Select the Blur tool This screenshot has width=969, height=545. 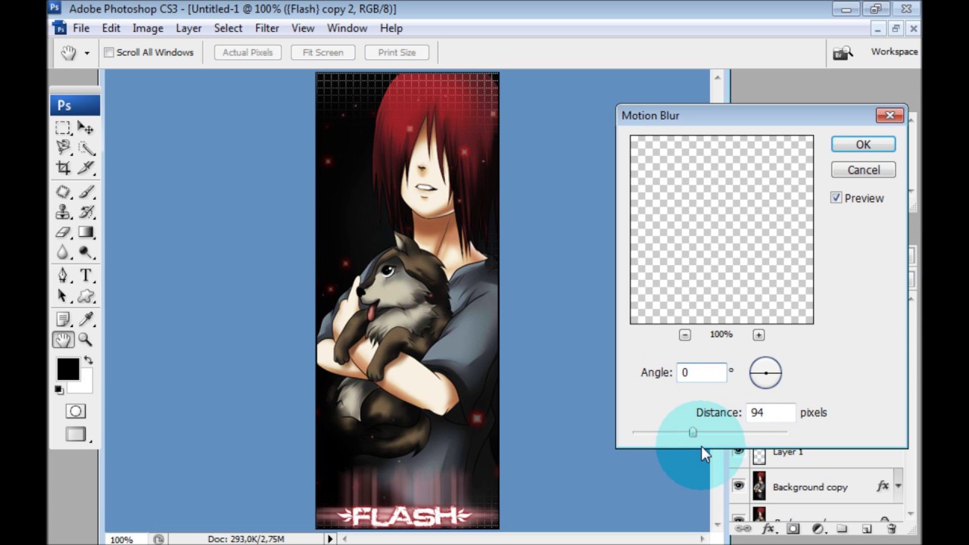pos(64,252)
